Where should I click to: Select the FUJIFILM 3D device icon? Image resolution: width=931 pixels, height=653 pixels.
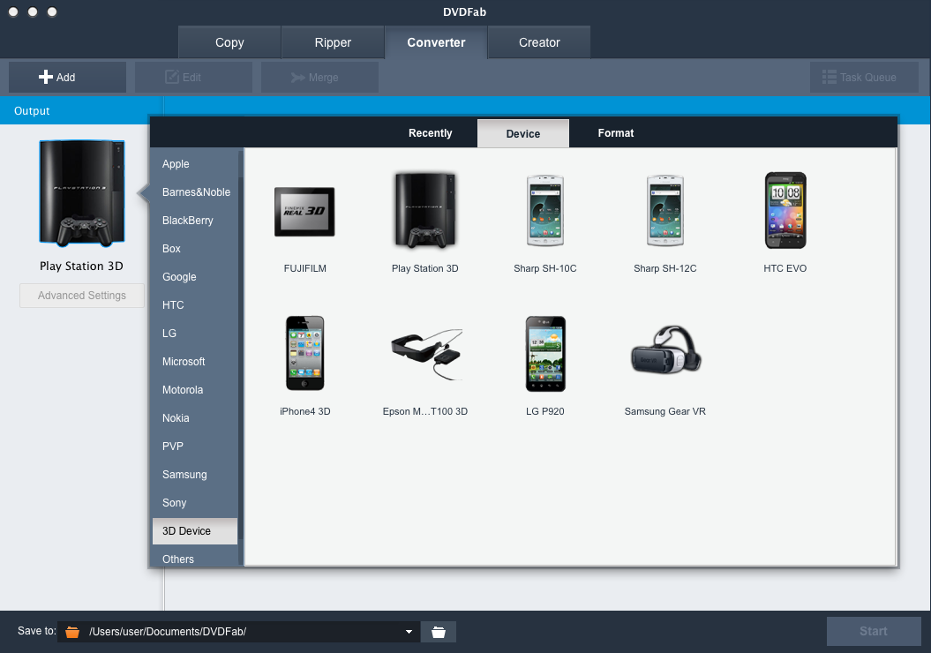click(304, 211)
